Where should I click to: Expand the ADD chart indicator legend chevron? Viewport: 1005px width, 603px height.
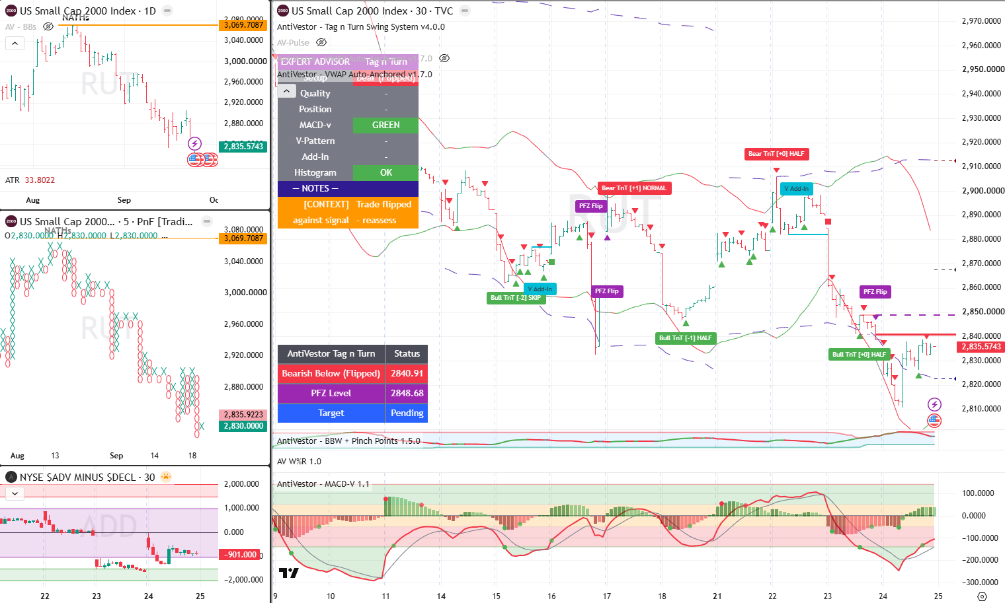[x=15, y=493]
